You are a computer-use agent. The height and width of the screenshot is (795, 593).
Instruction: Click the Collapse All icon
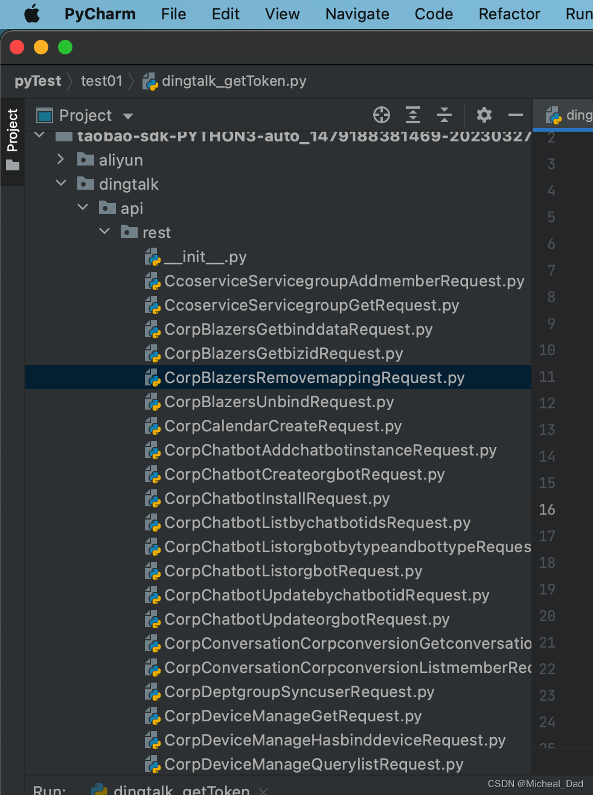[x=444, y=115]
